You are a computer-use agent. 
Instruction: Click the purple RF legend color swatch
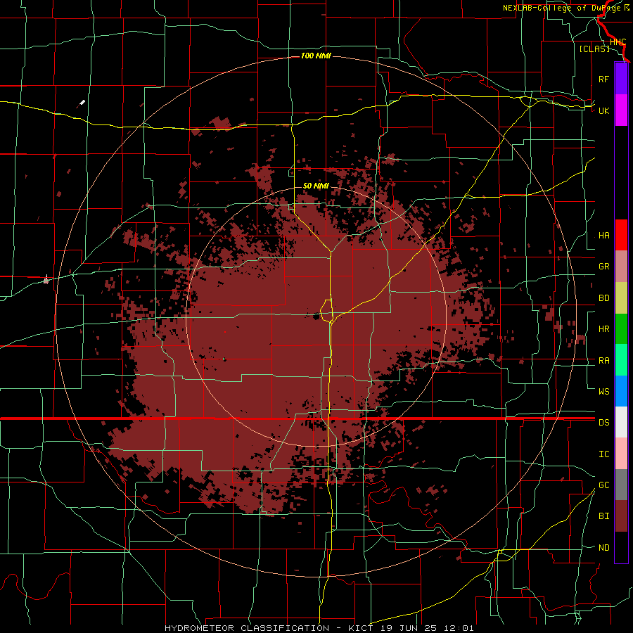pyautogui.click(x=621, y=79)
